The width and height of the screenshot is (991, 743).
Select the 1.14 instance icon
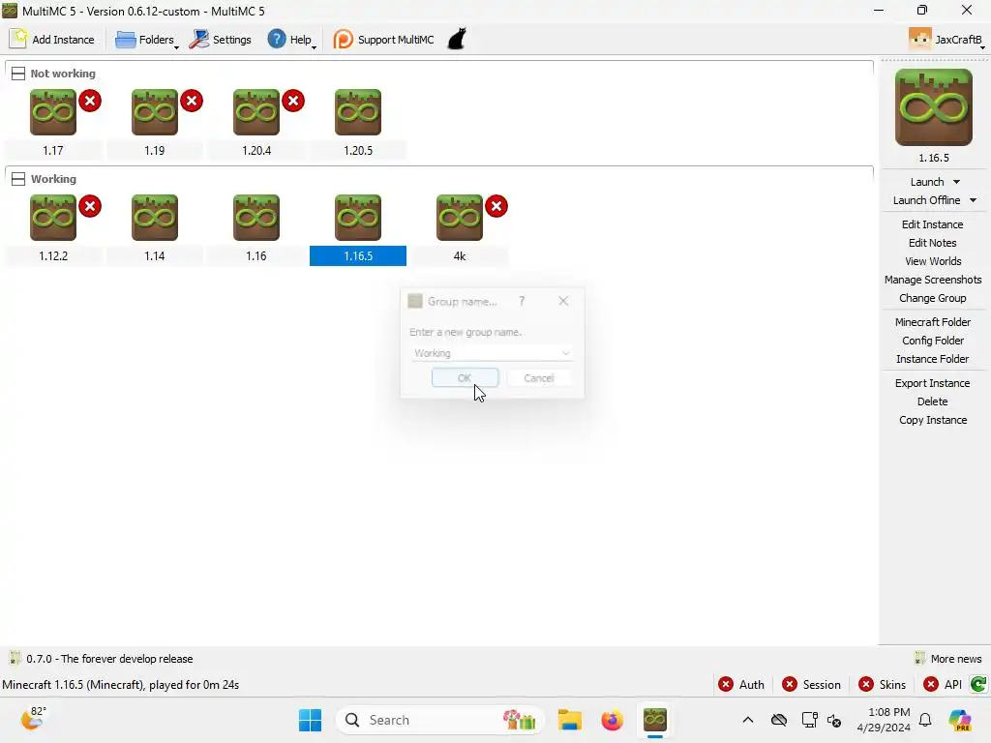pos(155,218)
